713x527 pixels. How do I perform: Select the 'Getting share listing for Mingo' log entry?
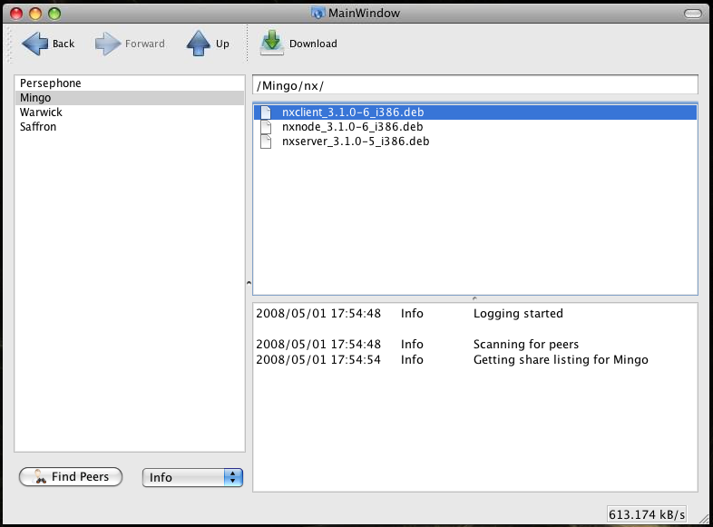coord(561,360)
